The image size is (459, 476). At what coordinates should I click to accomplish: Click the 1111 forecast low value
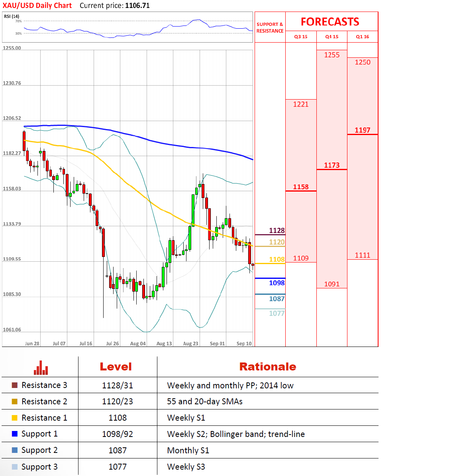(363, 255)
